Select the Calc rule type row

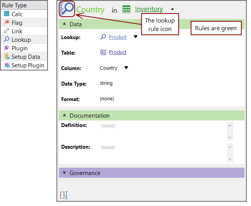tap(24, 14)
